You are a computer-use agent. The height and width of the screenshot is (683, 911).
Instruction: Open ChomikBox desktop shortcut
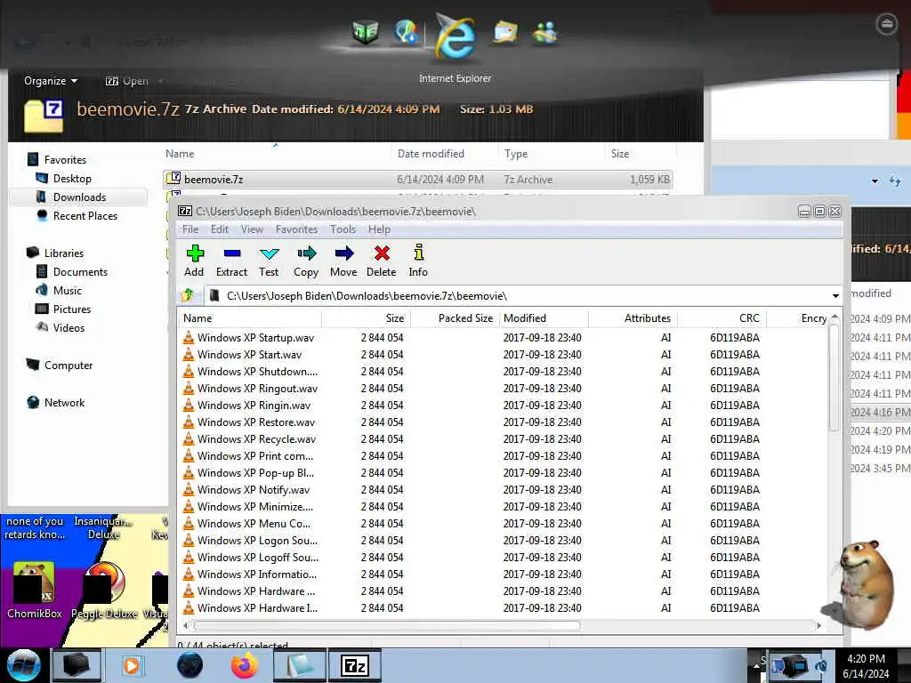(x=35, y=590)
